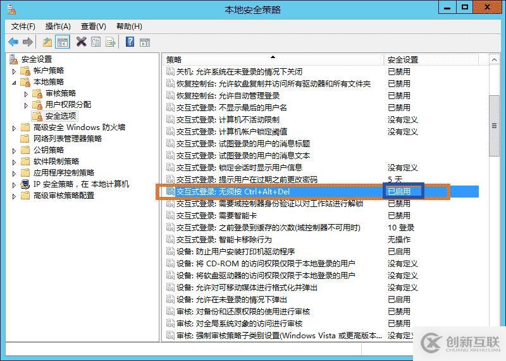Click the show/hide action pane icon
This screenshot has height=361, width=506.
click(x=145, y=42)
